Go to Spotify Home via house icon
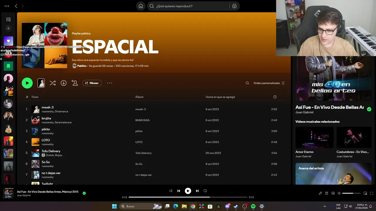Viewport: 376px width, 211px height. (141, 6)
